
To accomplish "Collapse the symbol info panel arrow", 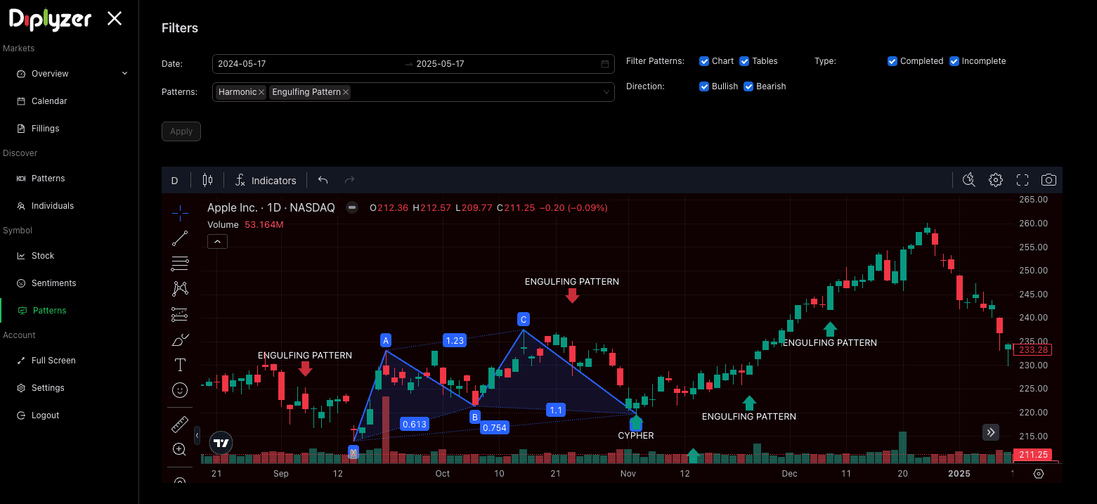I will (x=217, y=241).
